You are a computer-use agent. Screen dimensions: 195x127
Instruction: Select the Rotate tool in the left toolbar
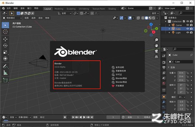click(x=5, y=45)
